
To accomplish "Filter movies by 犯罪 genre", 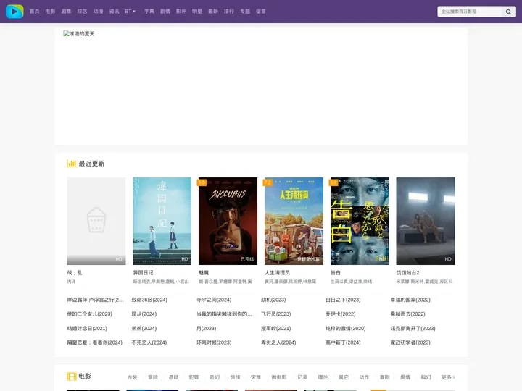I will pos(194,377).
